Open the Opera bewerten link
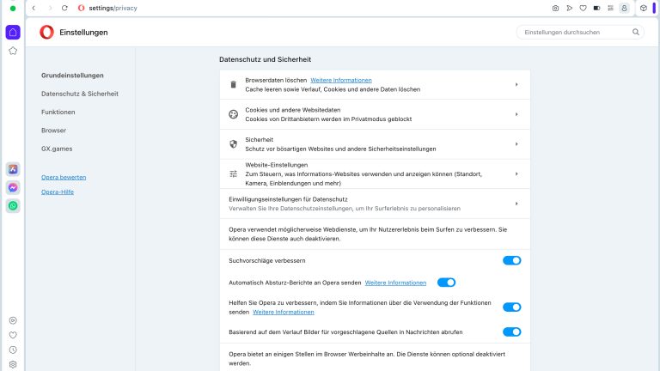 [x=64, y=178]
